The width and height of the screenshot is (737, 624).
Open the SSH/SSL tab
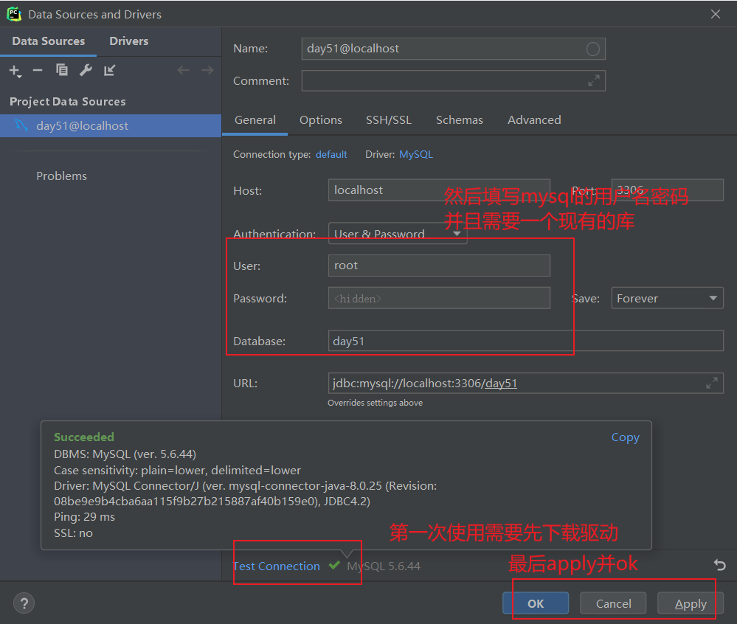coord(389,120)
